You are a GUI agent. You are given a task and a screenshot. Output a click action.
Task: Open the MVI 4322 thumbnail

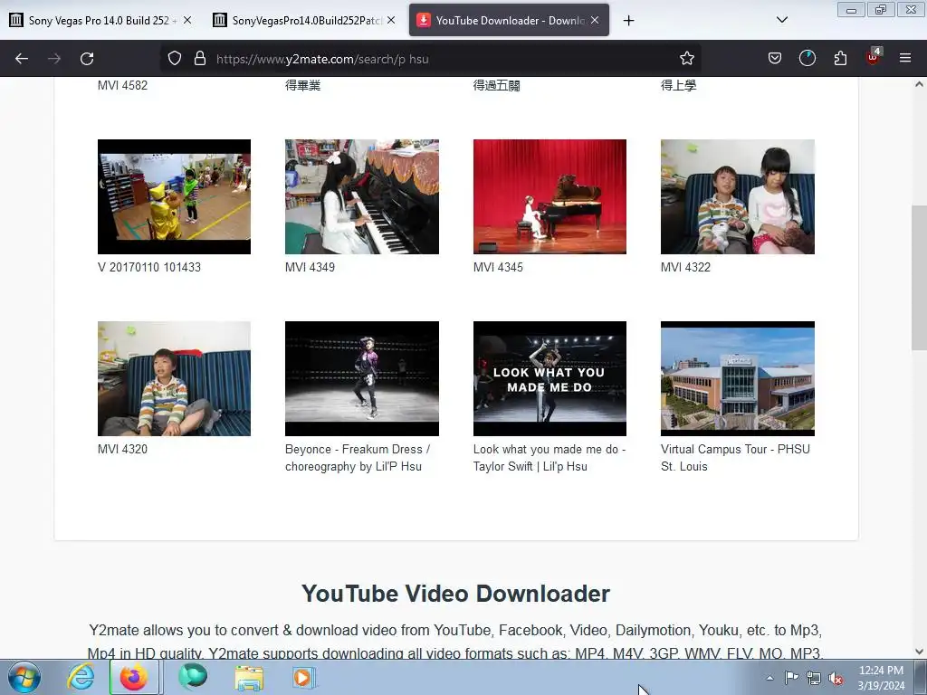[737, 196]
